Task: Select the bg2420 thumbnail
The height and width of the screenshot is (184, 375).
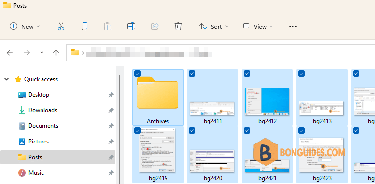Action: (212, 161)
